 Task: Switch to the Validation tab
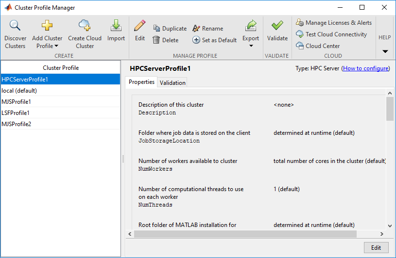pyautogui.click(x=172, y=82)
